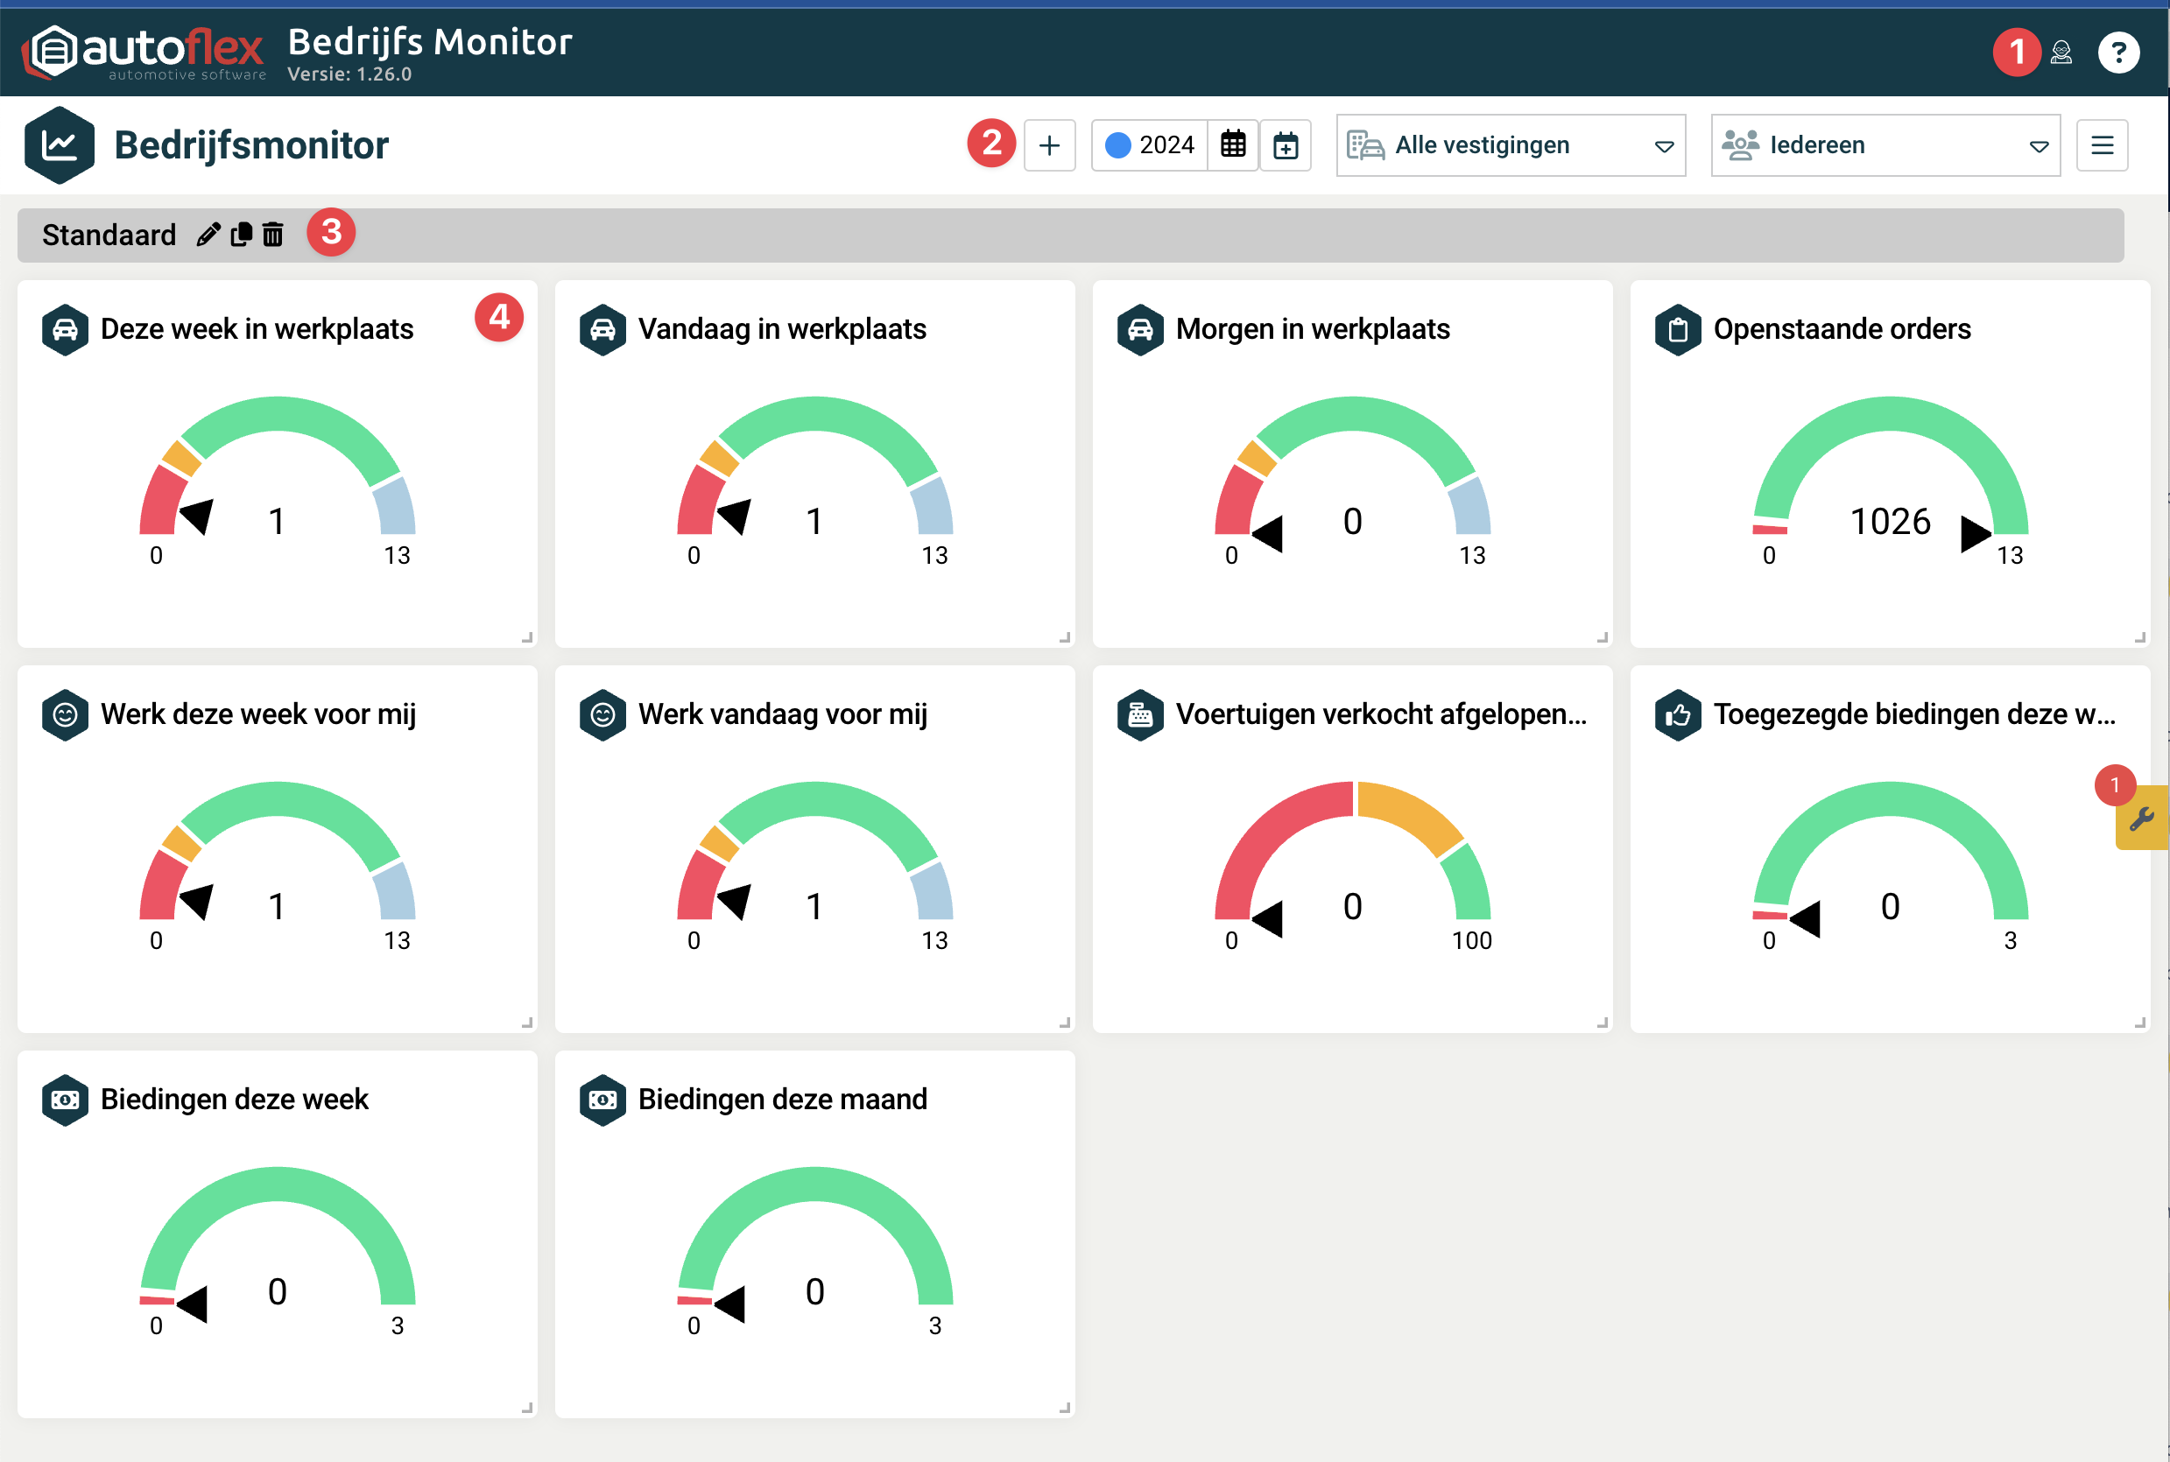Click the Bedrijfsmonitor chart logo icon

(x=60, y=145)
